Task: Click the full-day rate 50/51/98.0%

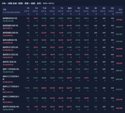Action: 7,102
